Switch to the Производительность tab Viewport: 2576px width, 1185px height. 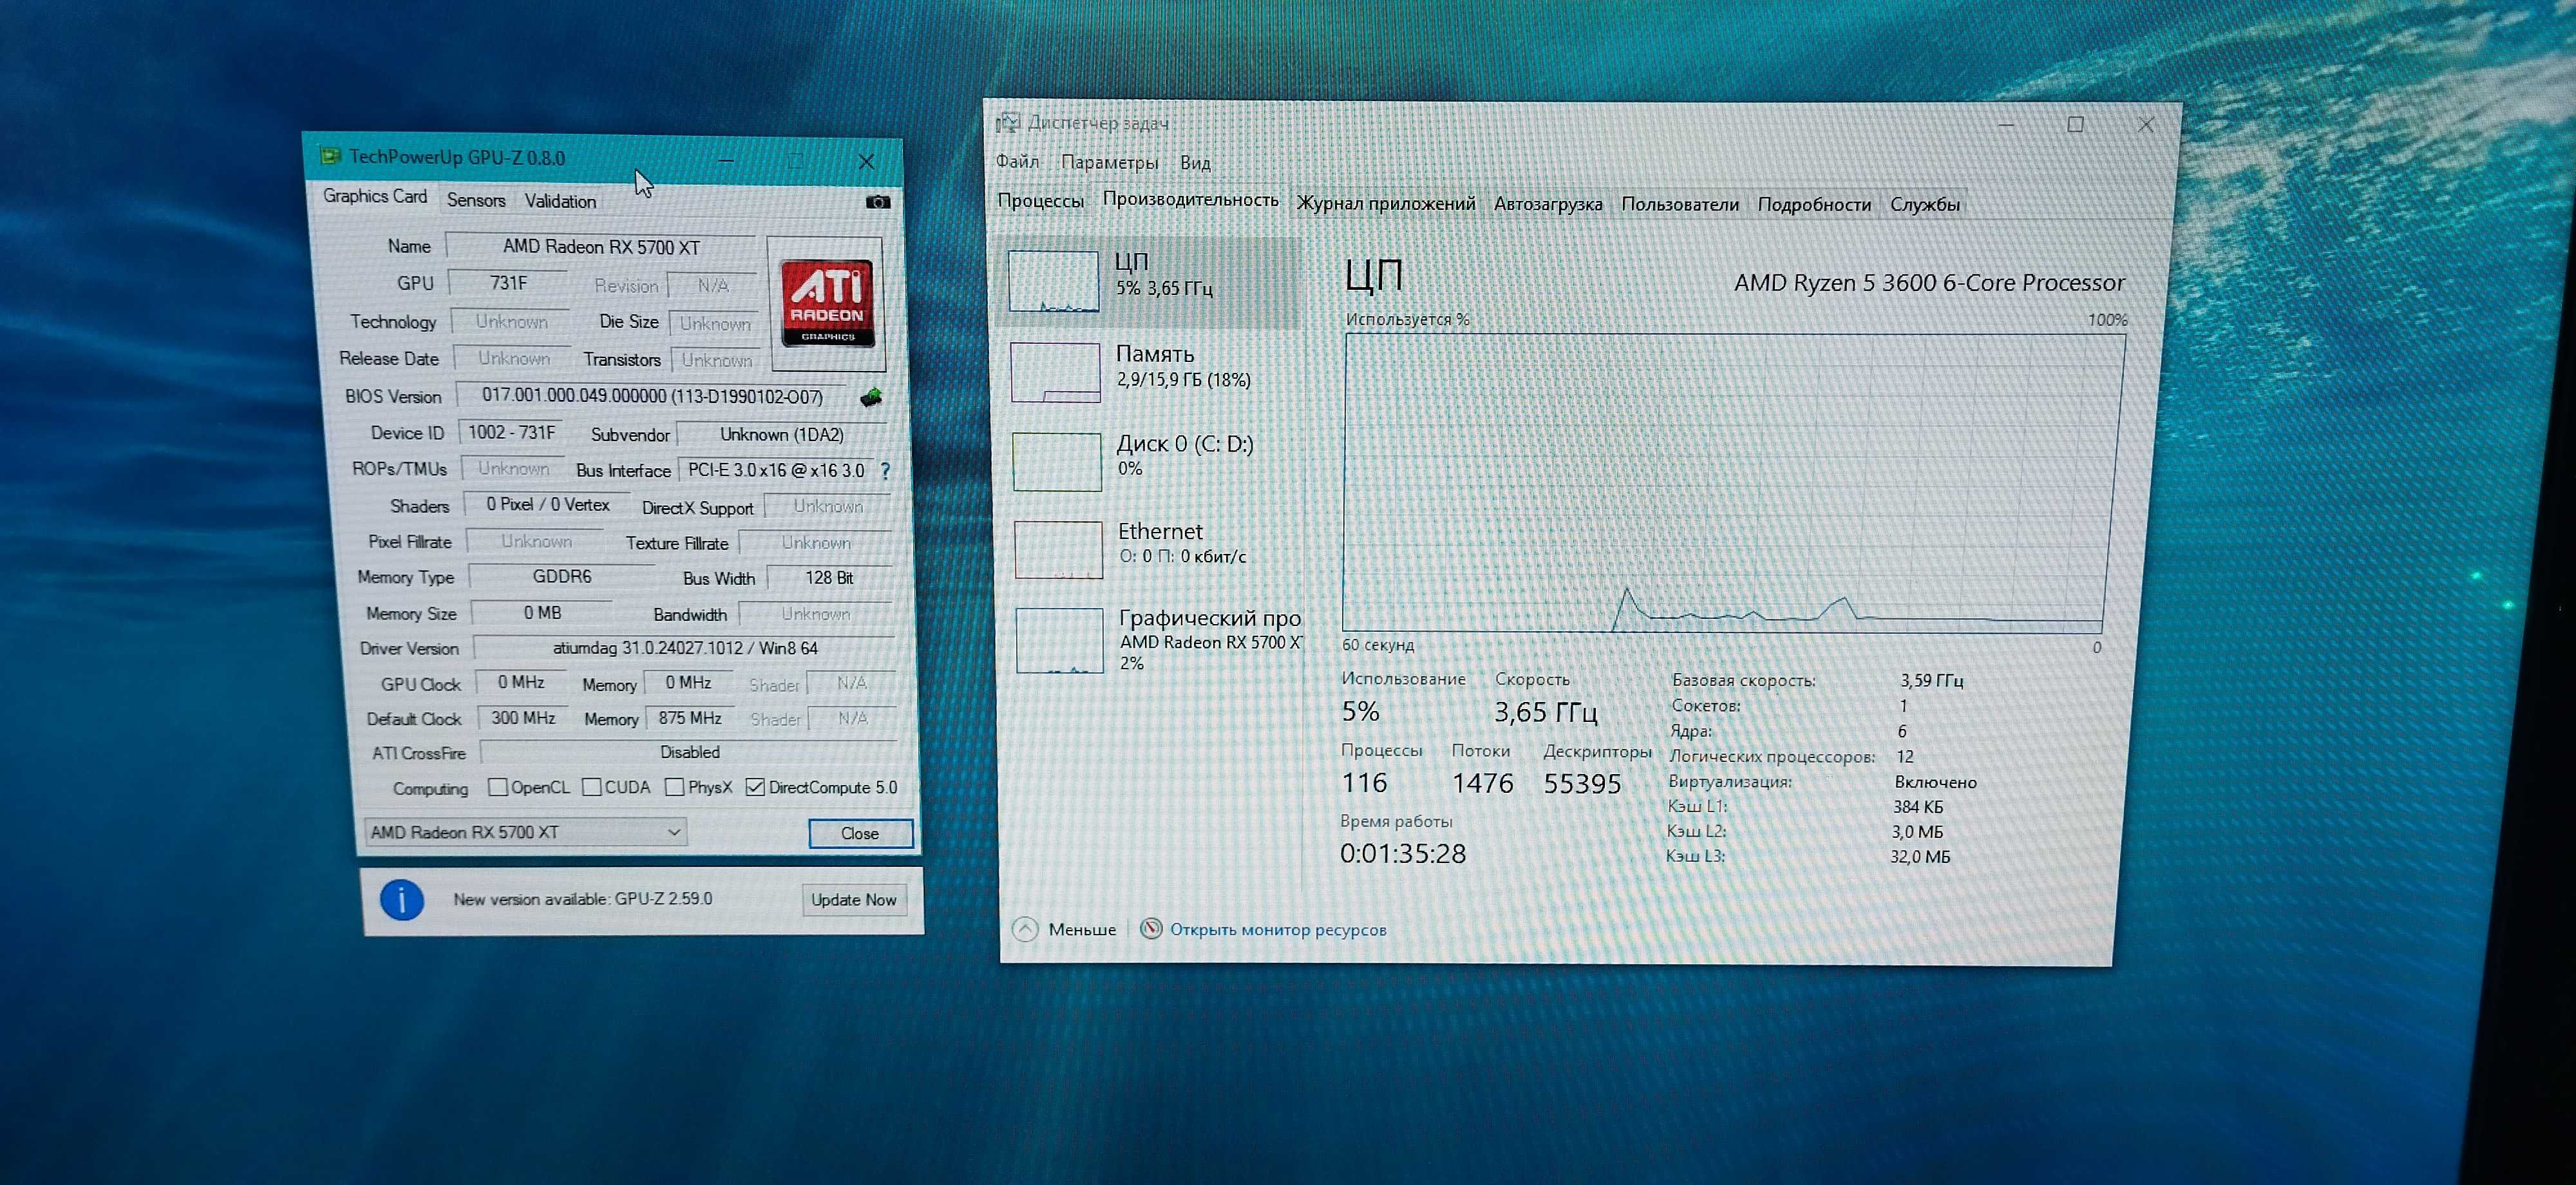click(x=1190, y=199)
